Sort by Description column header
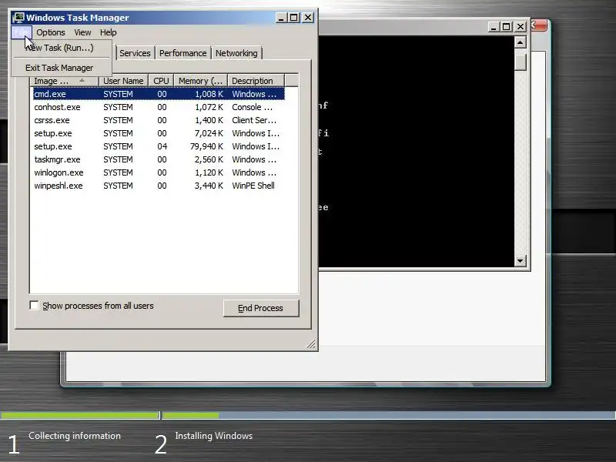Screen dimensions: 616x462 (256, 81)
